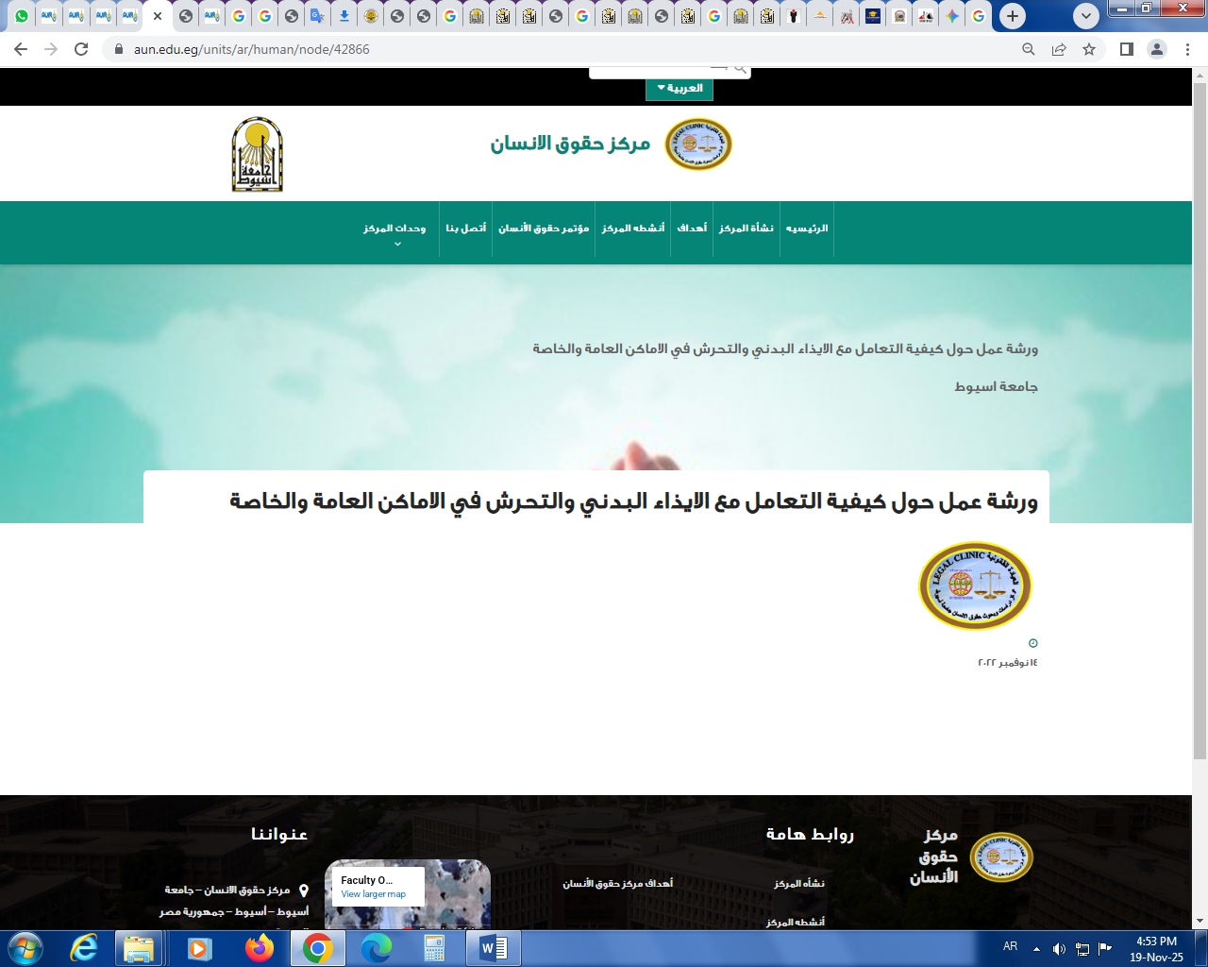The height and width of the screenshot is (967, 1208).
Task: Click the View larger map link
Action: 373,894
